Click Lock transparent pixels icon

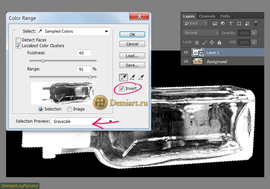(x=197, y=42)
